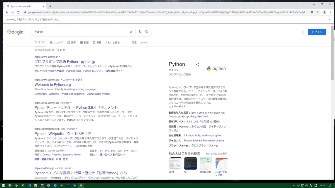Image resolution: width=335 pixels, height=188 pixels.
Task: Bookmark this page with the star icon
Action: point(317,12)
